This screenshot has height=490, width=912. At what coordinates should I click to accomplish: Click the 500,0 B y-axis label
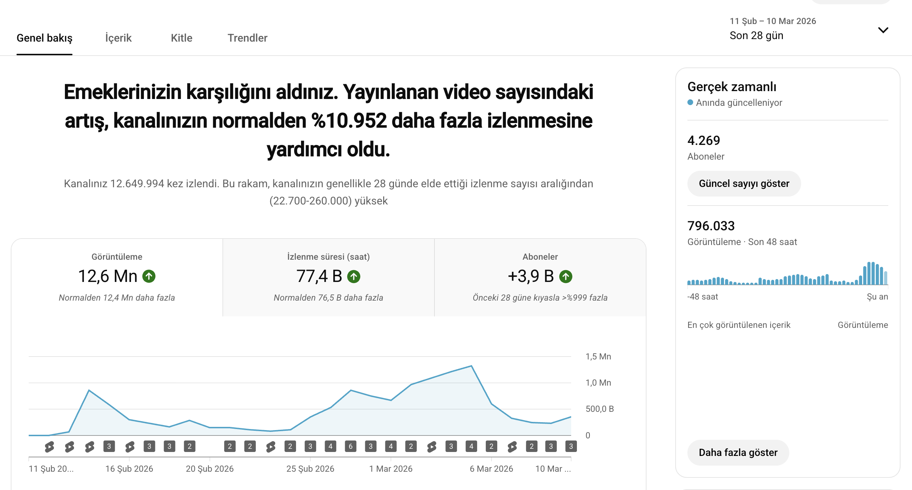coord(600,409)
